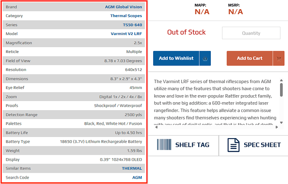Image resolution: width=288 pixels, height=184 pixels.
Task: Click the description vertical scrollbar thumb
Action: [x=281, y=90]
